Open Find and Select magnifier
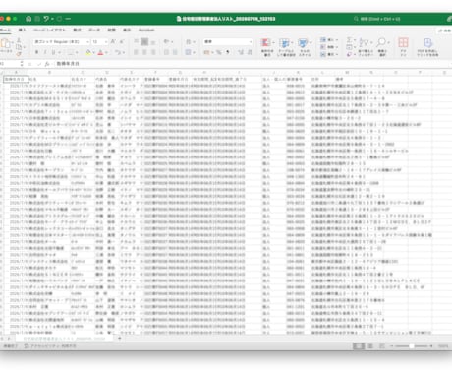This screenshot has width=452, height=374. pos(382,47)
